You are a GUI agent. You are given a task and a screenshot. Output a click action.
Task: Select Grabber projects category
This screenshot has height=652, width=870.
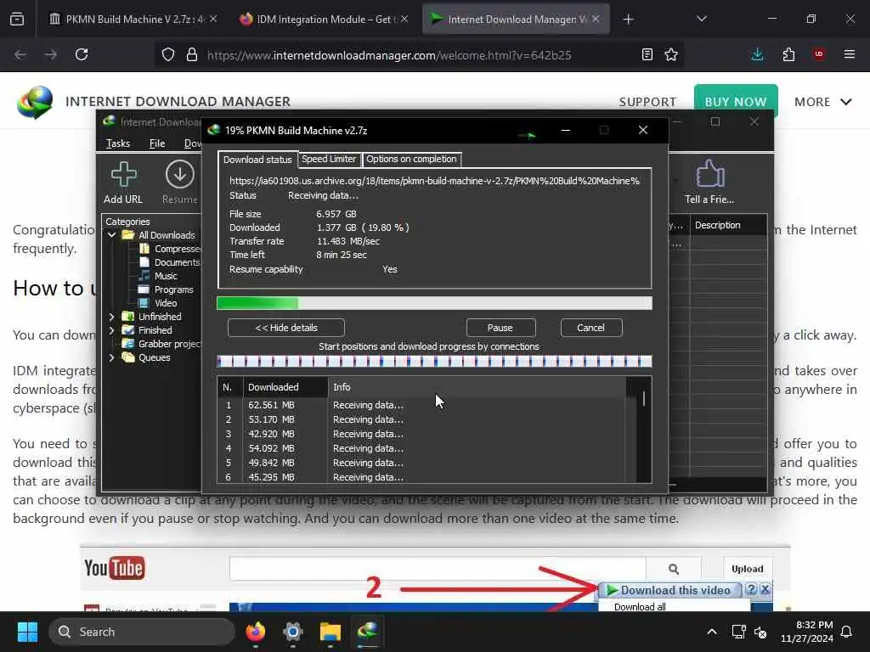click(162, 344)
